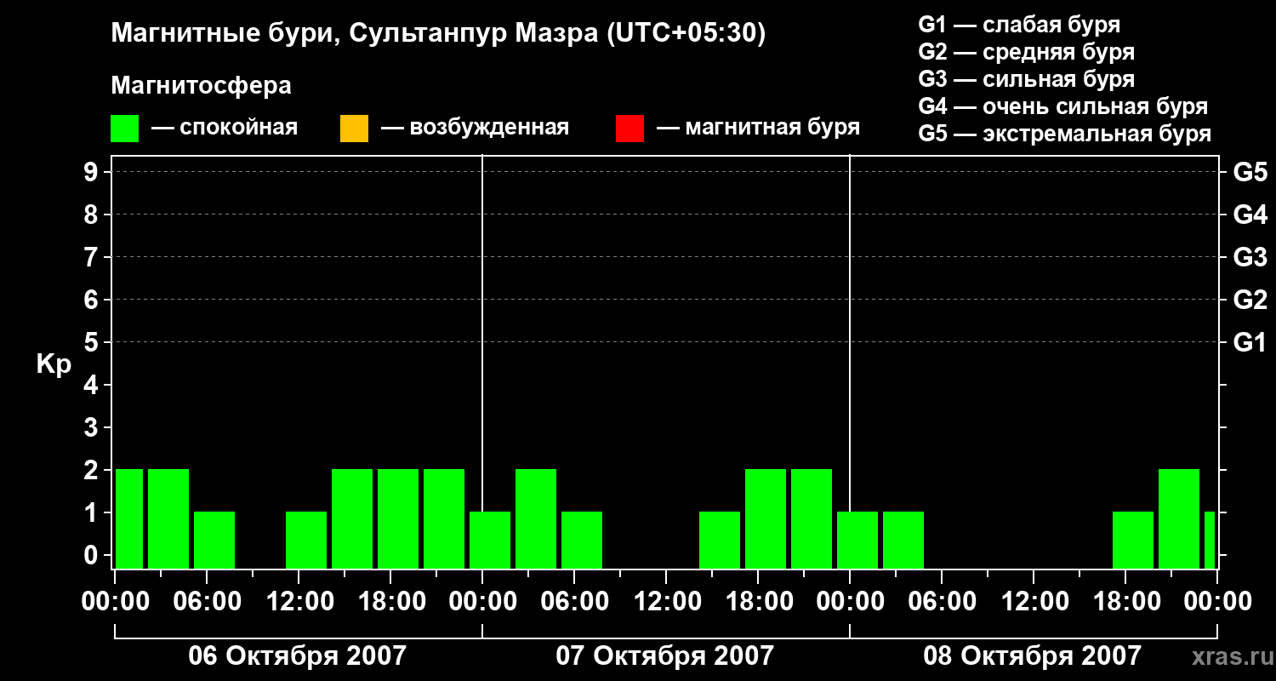Click the Kp 1 bar crossing midnight into 08 Октября
Screen dimensions: 1276x681
(x=857, y=540)
